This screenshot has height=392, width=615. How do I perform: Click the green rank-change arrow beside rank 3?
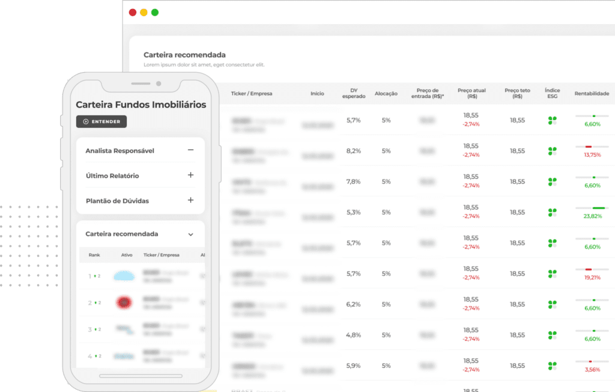pos(95,330)
